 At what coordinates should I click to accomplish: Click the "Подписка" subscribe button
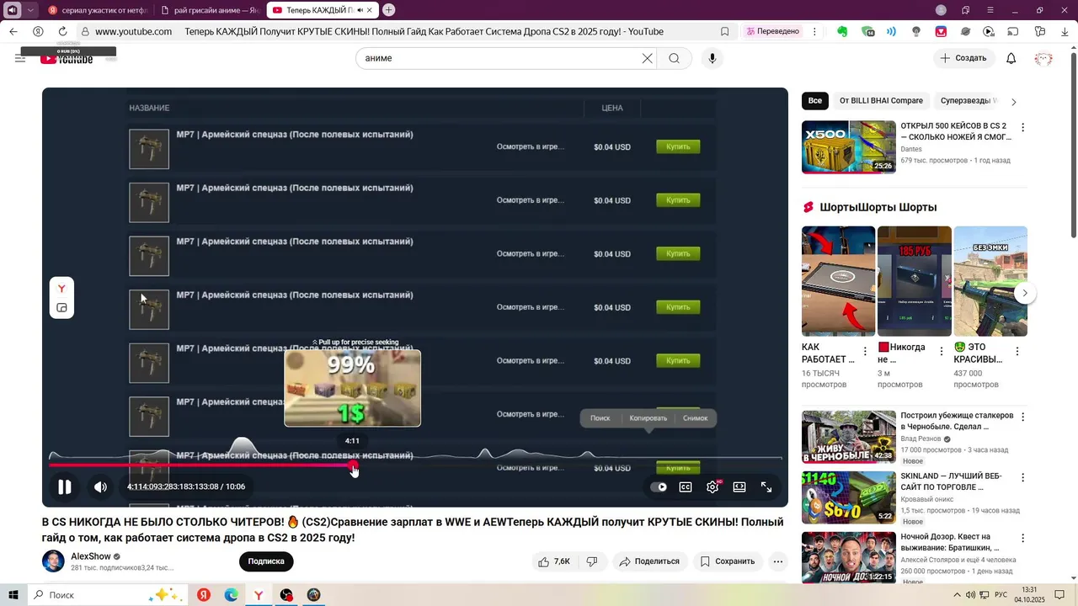click(x=266, y=561)
